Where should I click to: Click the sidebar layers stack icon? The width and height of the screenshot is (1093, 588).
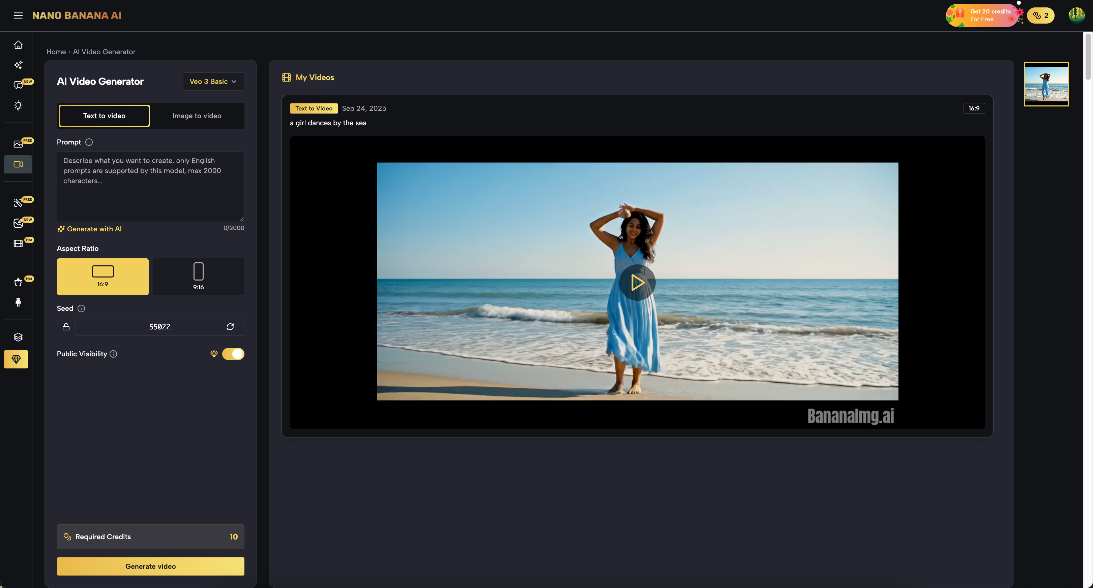(18, 337)
